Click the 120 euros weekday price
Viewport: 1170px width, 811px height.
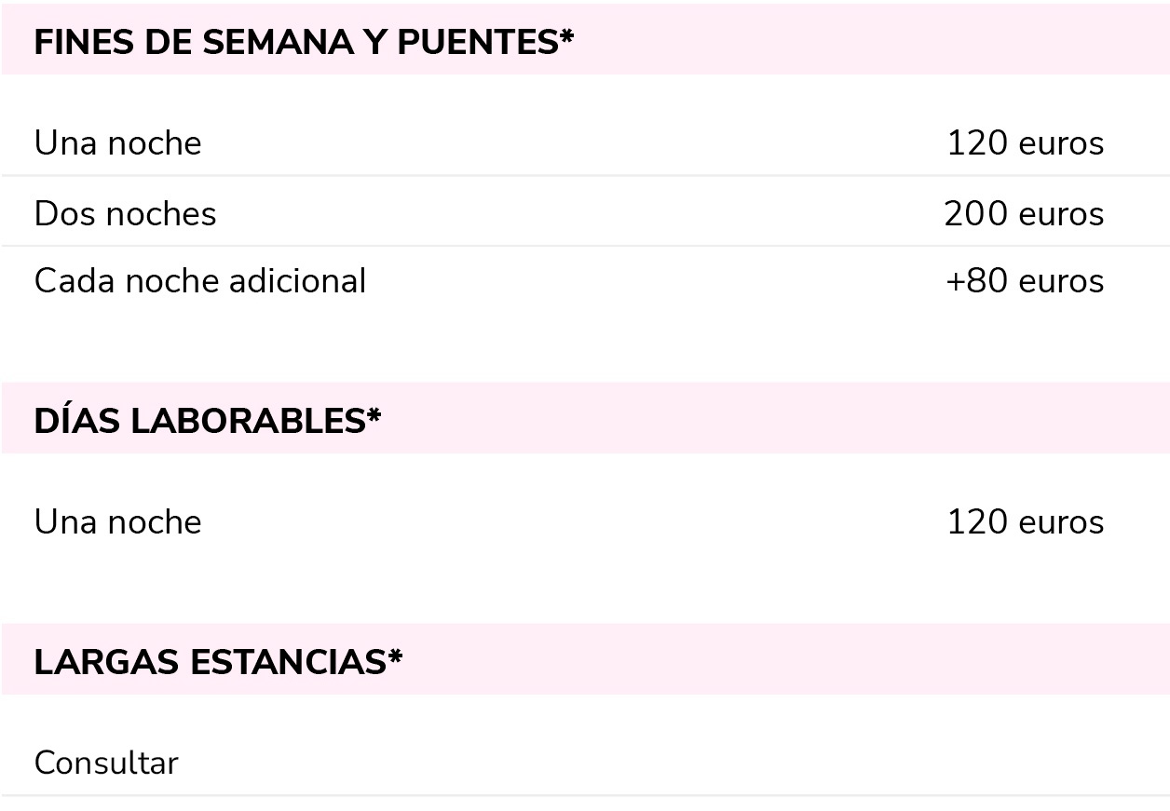pos(1025,522)
